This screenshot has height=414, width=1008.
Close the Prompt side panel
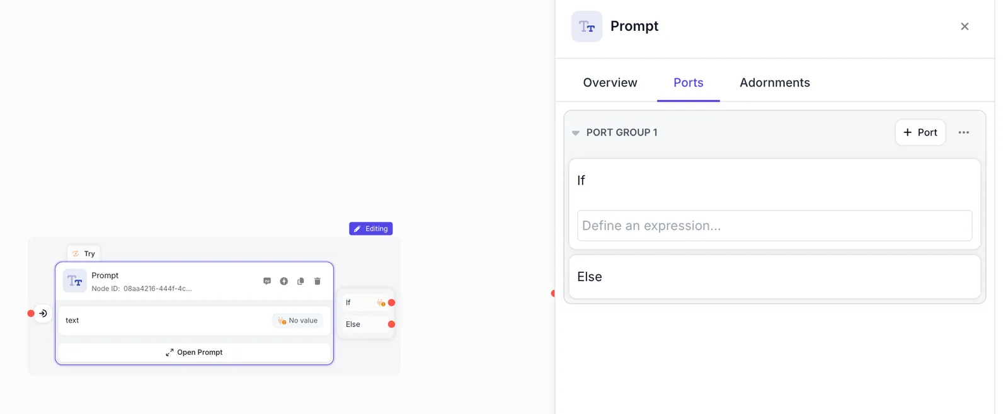click(x=965, y=26)
